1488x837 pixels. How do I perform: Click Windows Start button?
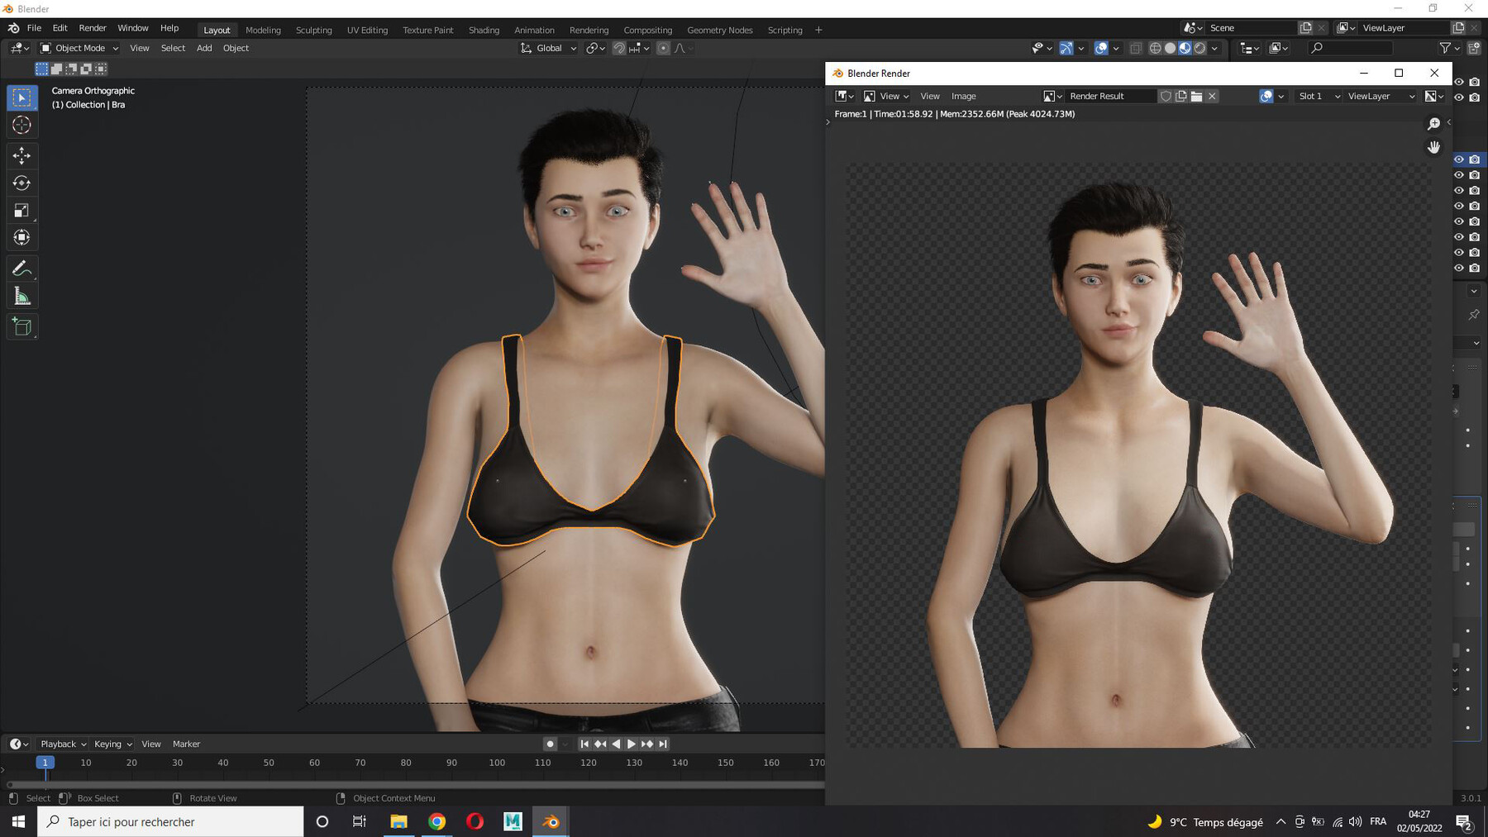click(18, 821)
